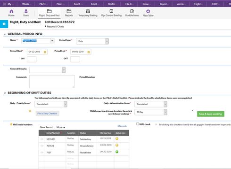The image size is (231, 169).
Task: Click the Name field with the selected text
Action: [36, 41]
